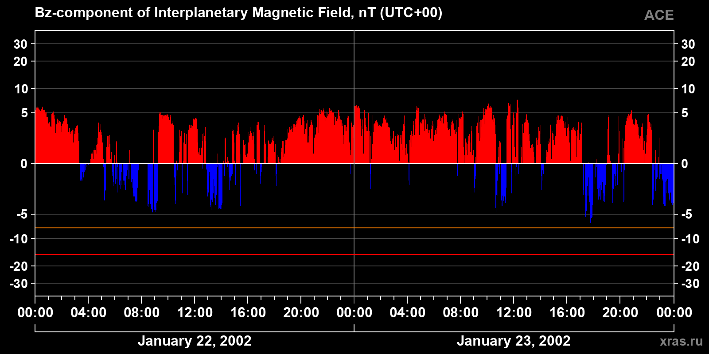709x354 pixels.
Task: Click the right axis label 20
Action: click(x=688, y=62)
